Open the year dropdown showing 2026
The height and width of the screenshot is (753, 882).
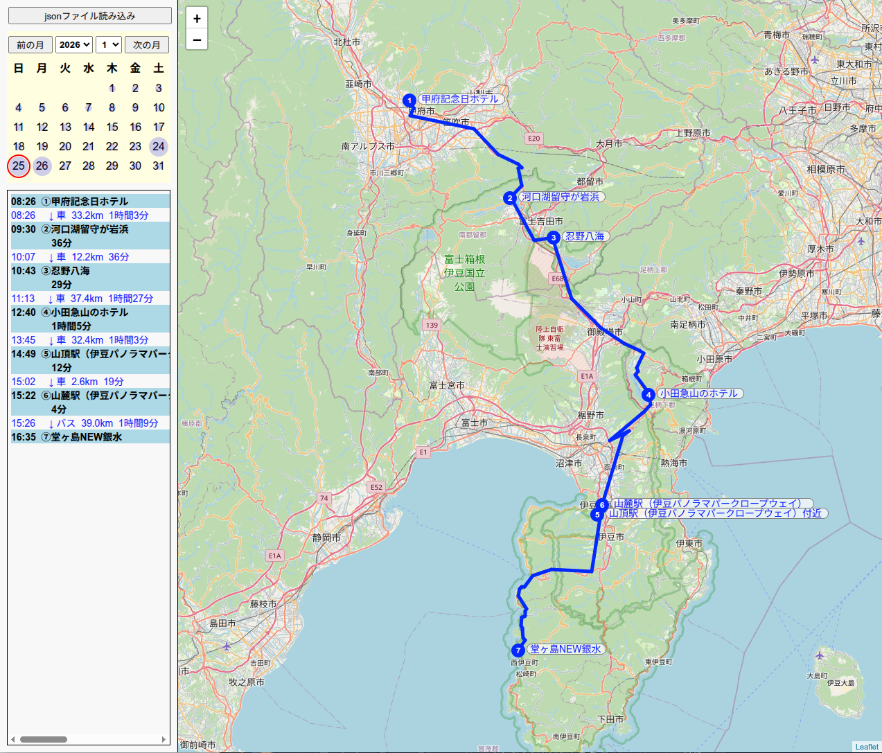[x=74, y=45]
